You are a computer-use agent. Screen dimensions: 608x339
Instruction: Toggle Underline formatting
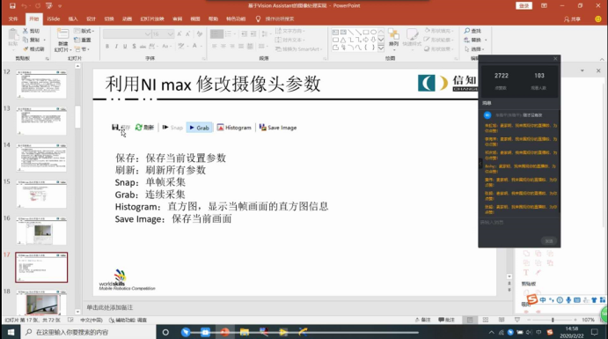click(125, 46)
